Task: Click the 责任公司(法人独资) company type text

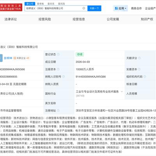Action: pyautogui.click(x=12, y=94)
